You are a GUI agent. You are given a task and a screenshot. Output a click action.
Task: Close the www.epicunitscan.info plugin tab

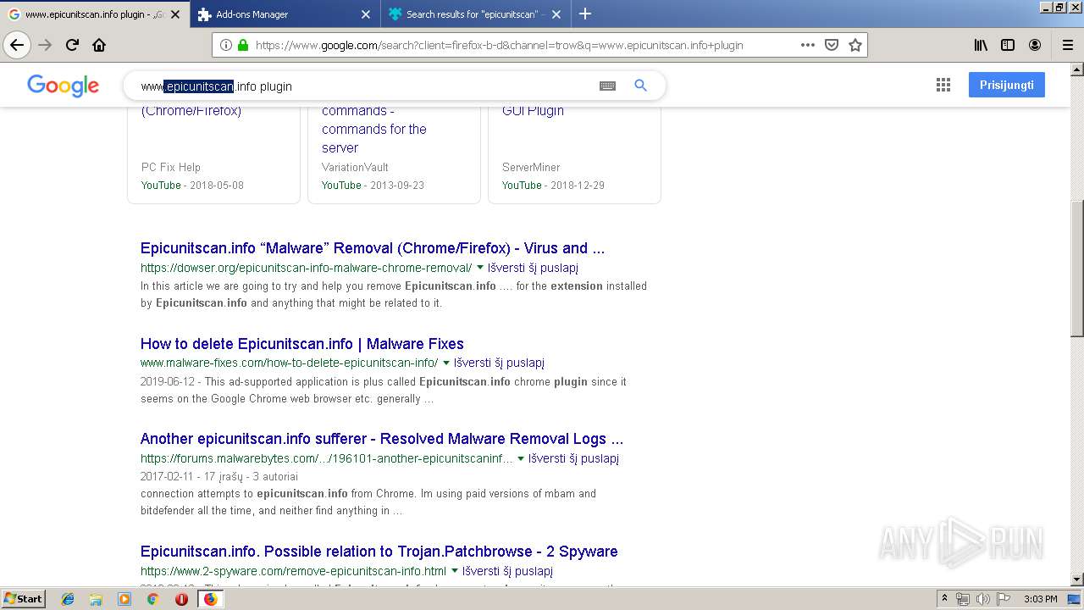click(x=175, y=14)
